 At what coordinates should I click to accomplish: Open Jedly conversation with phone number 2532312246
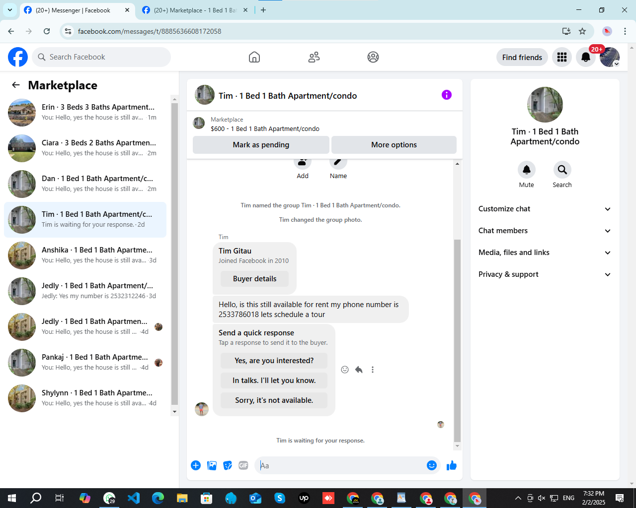85,291
